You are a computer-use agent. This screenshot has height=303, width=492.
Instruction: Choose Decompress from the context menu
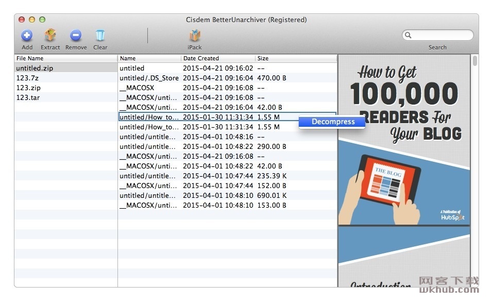pos(332,122)
